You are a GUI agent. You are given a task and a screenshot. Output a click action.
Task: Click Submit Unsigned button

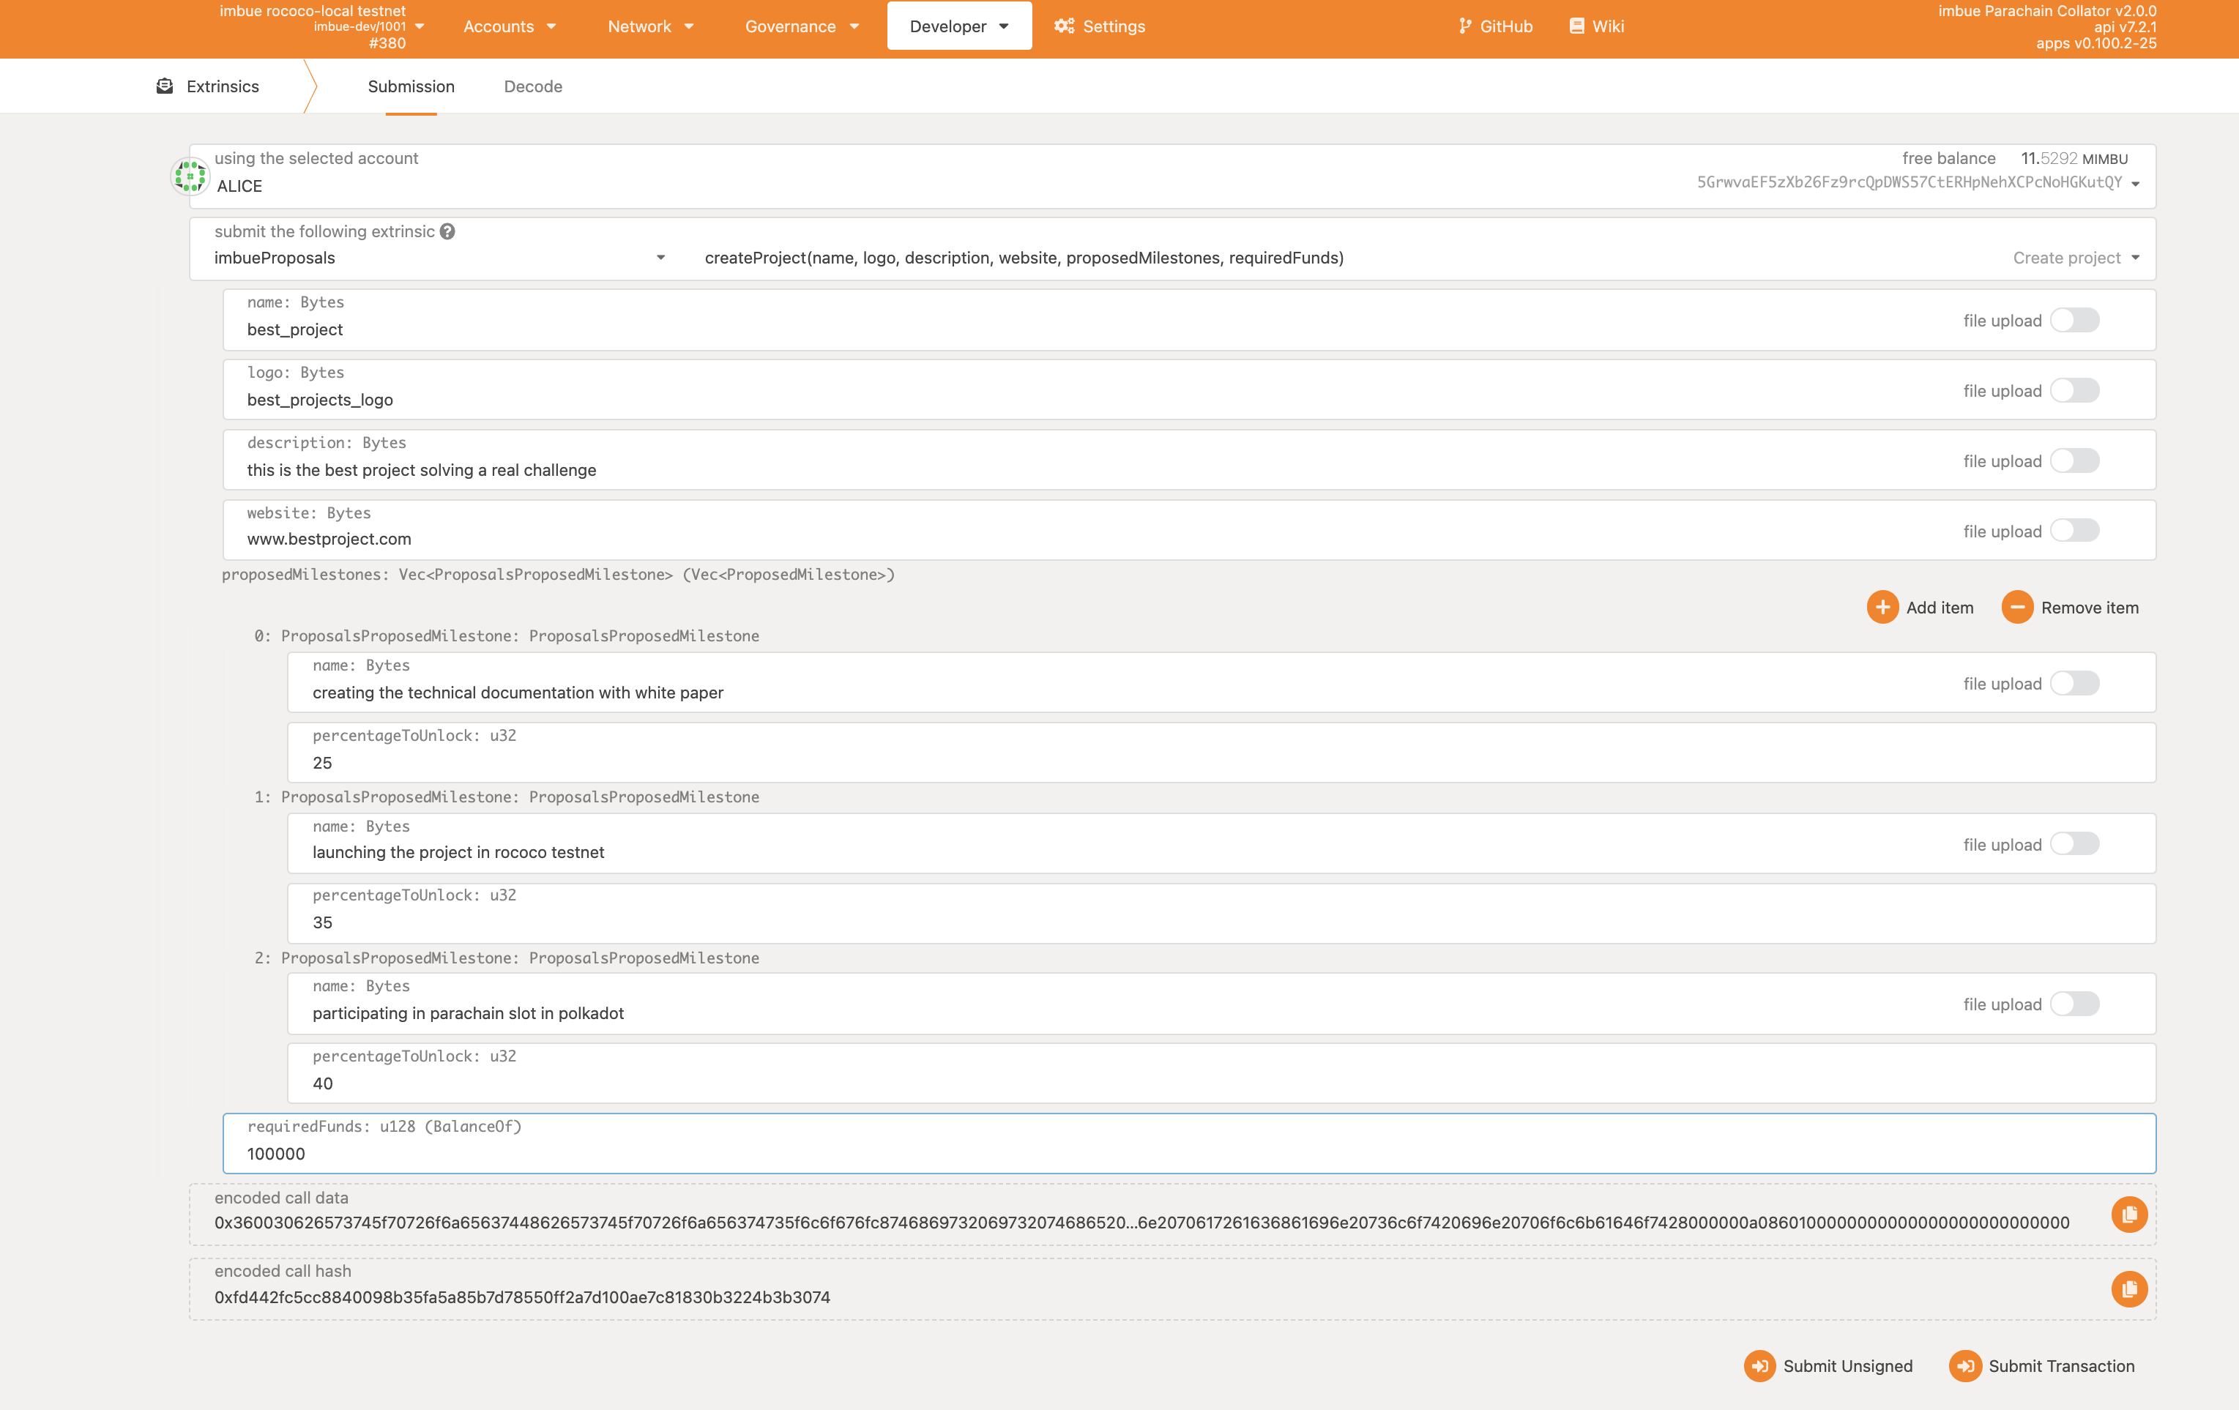click(x=1829, y=1365)
